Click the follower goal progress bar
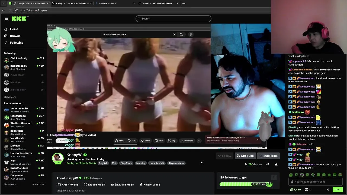 (x=246, y=184)
